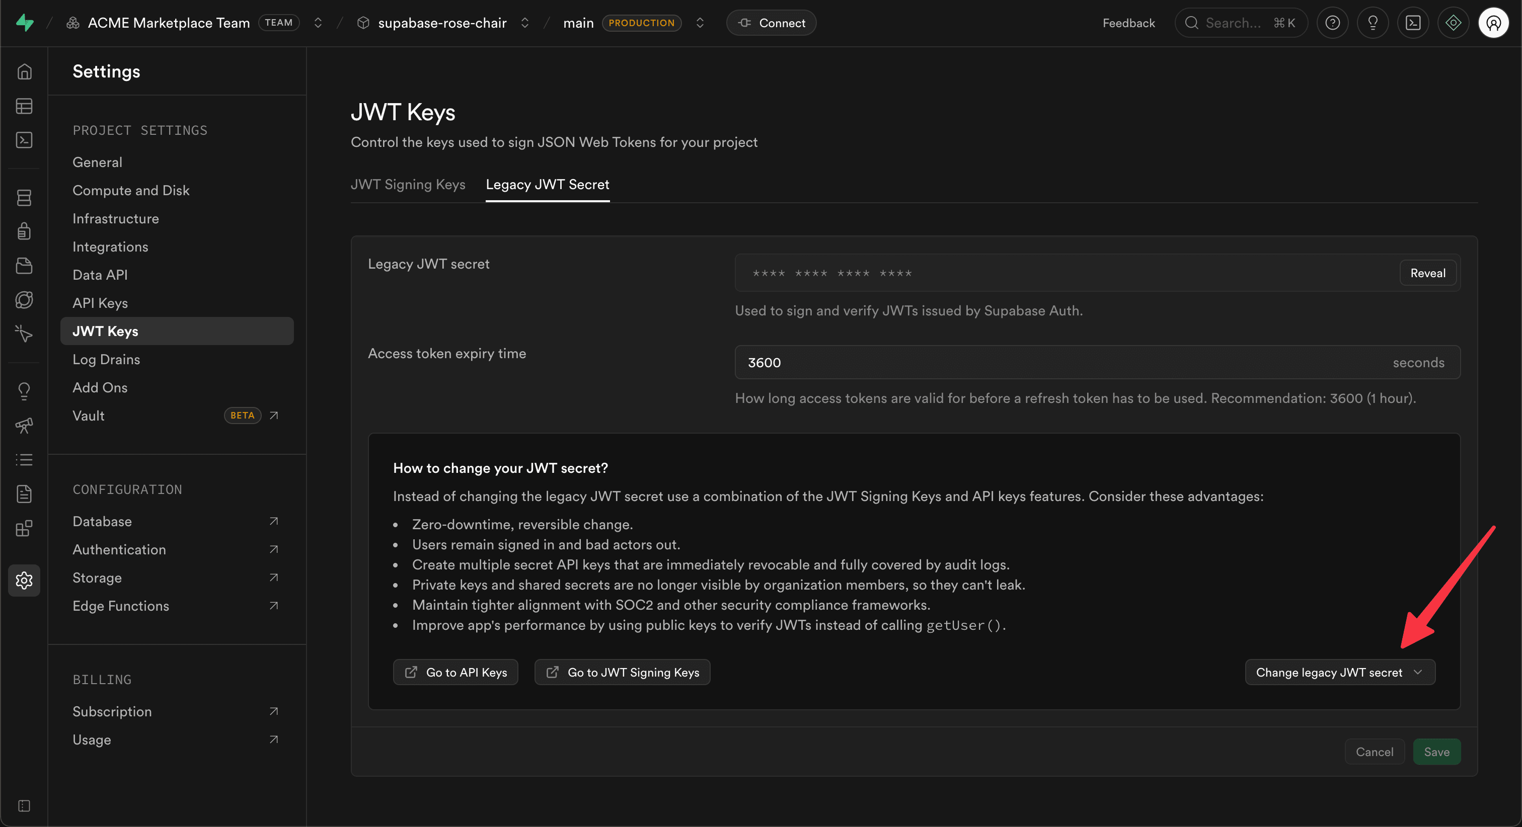Open the Change legacy JWT secret dropdown
Image resolution: width=1522 pixels, height=827 pixels.
1339,672
